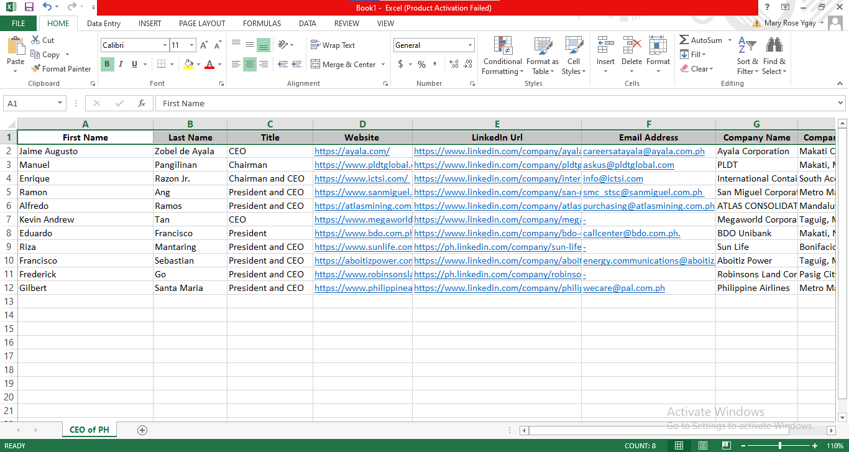Toggle Wrap Text
Screen dimensions: 849x452
pyautogui.click(x=333, y=45)
